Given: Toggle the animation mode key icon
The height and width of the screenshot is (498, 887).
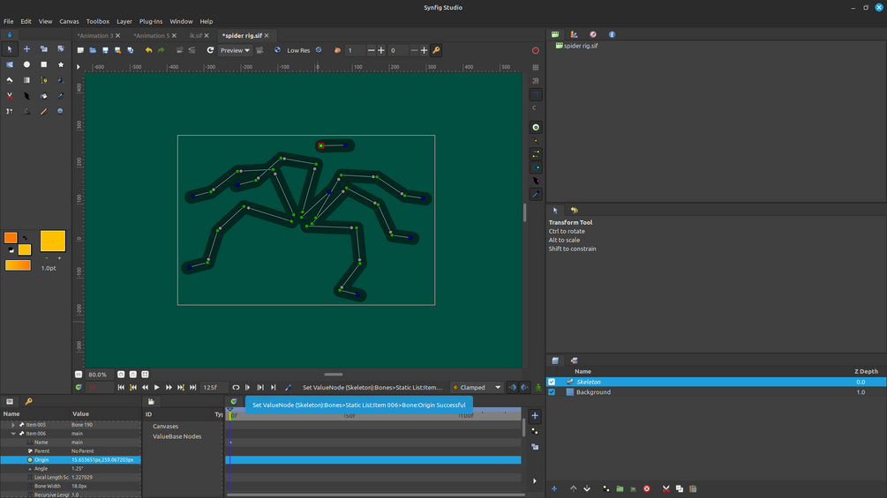Looking at the screenshot, I should (436, 50).
